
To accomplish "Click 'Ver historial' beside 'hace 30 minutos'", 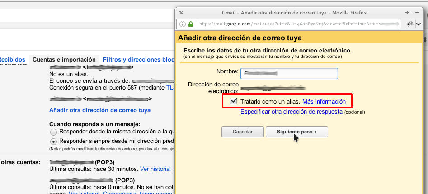I will coord(155,169).
